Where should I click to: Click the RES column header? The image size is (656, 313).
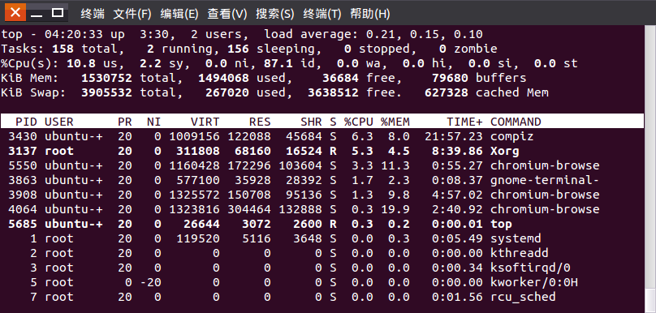[260, 122]
